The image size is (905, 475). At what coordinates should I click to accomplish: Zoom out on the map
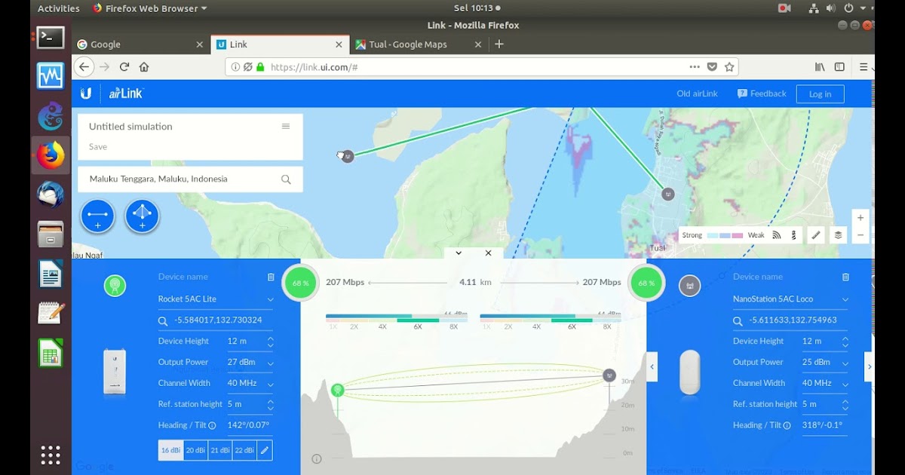[x=861, y=235]
